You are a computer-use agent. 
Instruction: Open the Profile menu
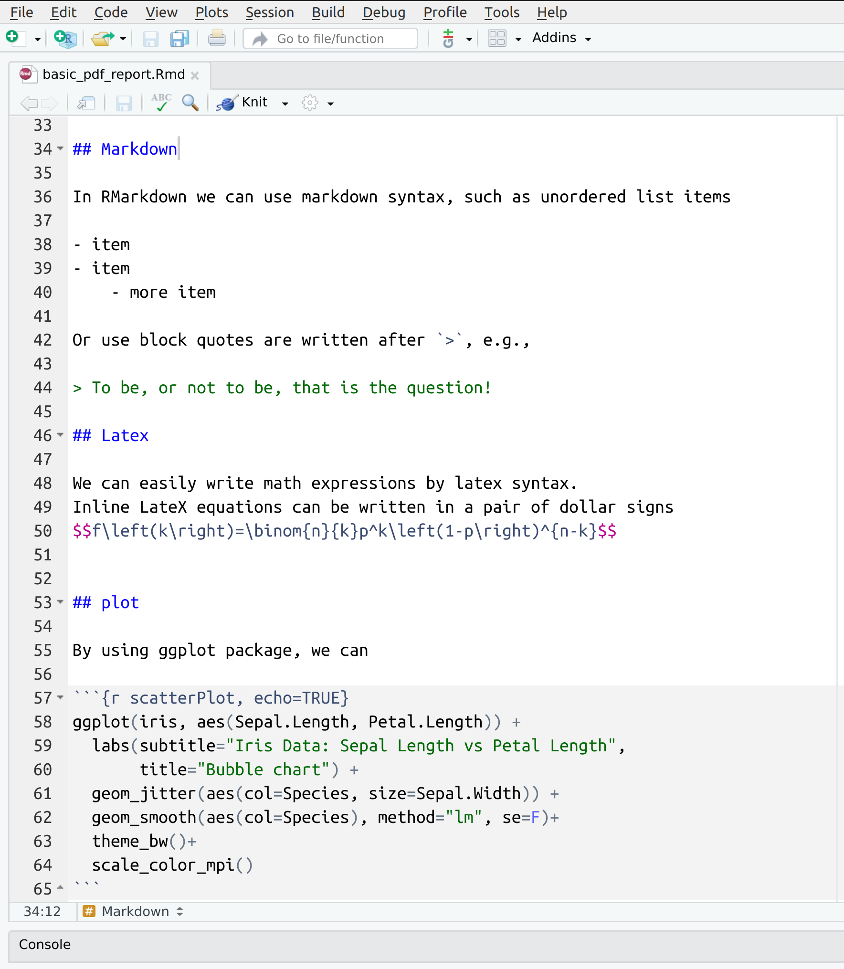tap(445, 12)
